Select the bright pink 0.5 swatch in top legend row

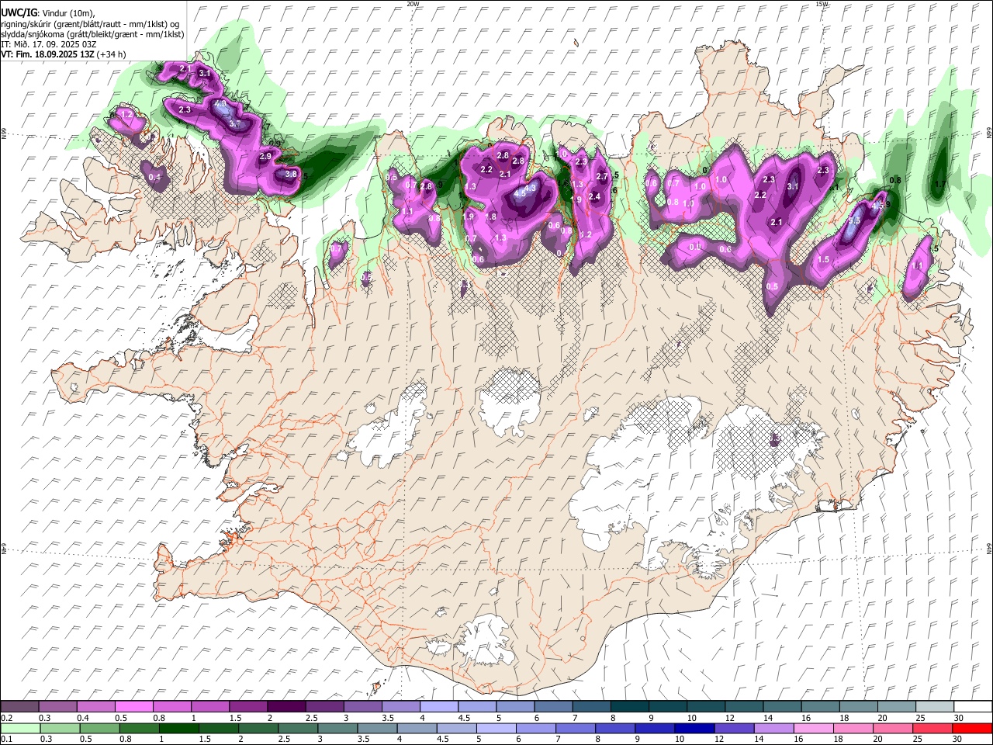pos(133,706)
